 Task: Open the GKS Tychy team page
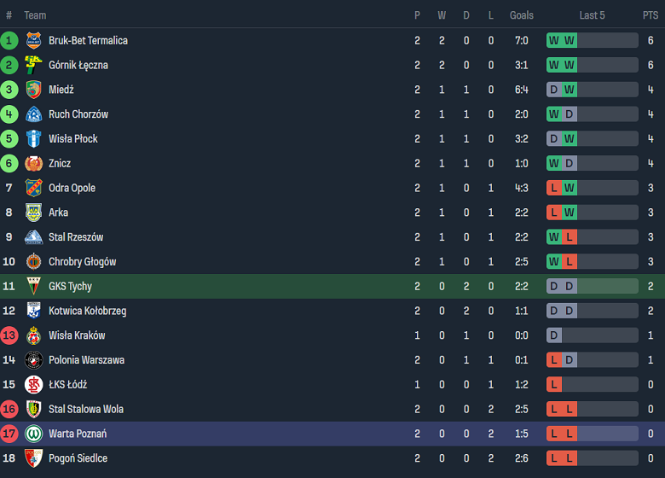pyautogui.click(x=70, y=287)
